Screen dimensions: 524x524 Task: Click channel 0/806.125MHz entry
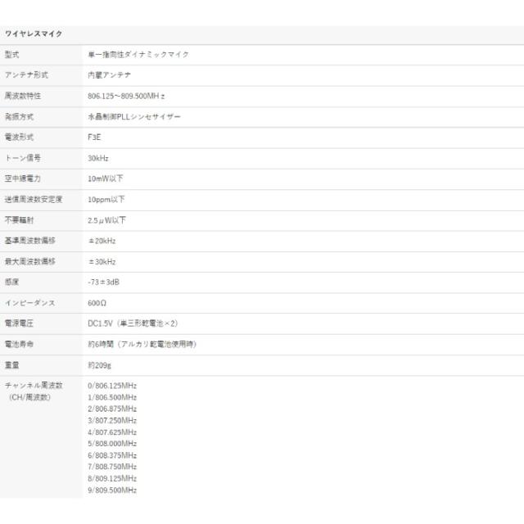[112, 386]
